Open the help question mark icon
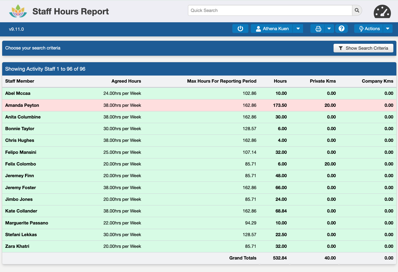Viewport: 398px width, 272px height. 341,29
